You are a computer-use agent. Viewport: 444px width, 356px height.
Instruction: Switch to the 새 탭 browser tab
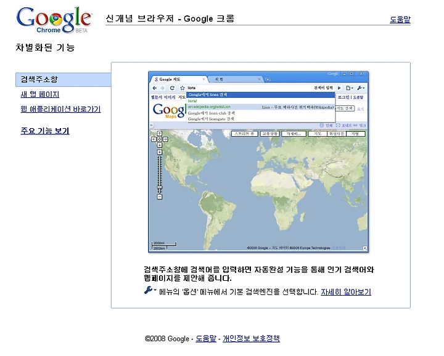click(x=234, y=79)
